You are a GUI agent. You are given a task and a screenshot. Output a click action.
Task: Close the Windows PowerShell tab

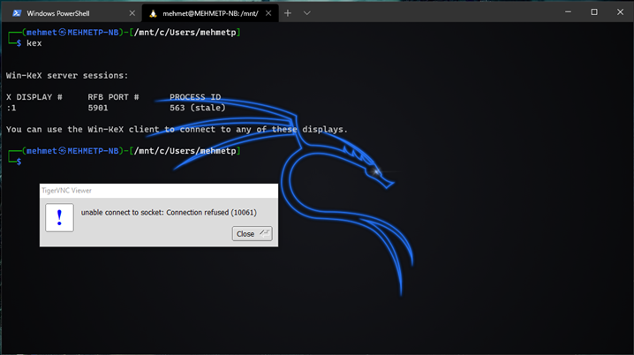click(132, 13)
